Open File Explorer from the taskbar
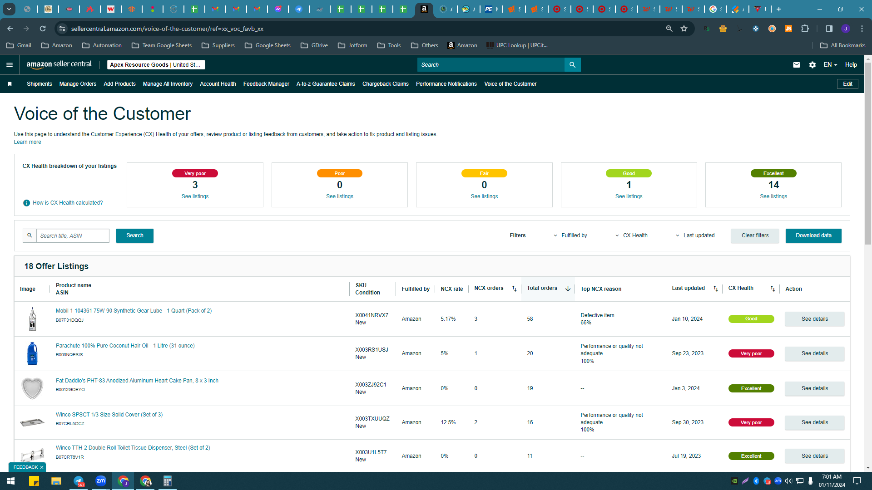This screenshot has width=872, height=490. tap(56, 481)
